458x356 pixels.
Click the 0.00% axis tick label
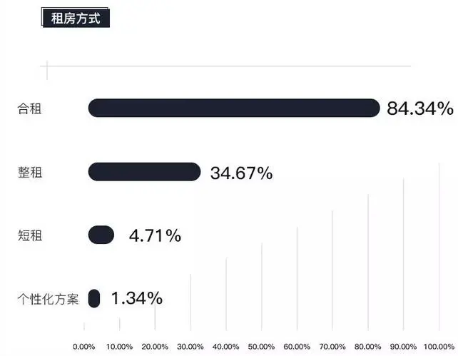click(84, 347)
